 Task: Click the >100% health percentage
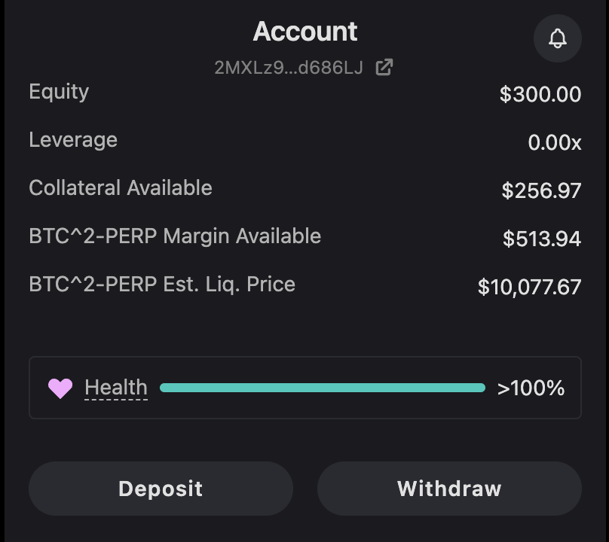pyautogui.click(x=531, y=388)
